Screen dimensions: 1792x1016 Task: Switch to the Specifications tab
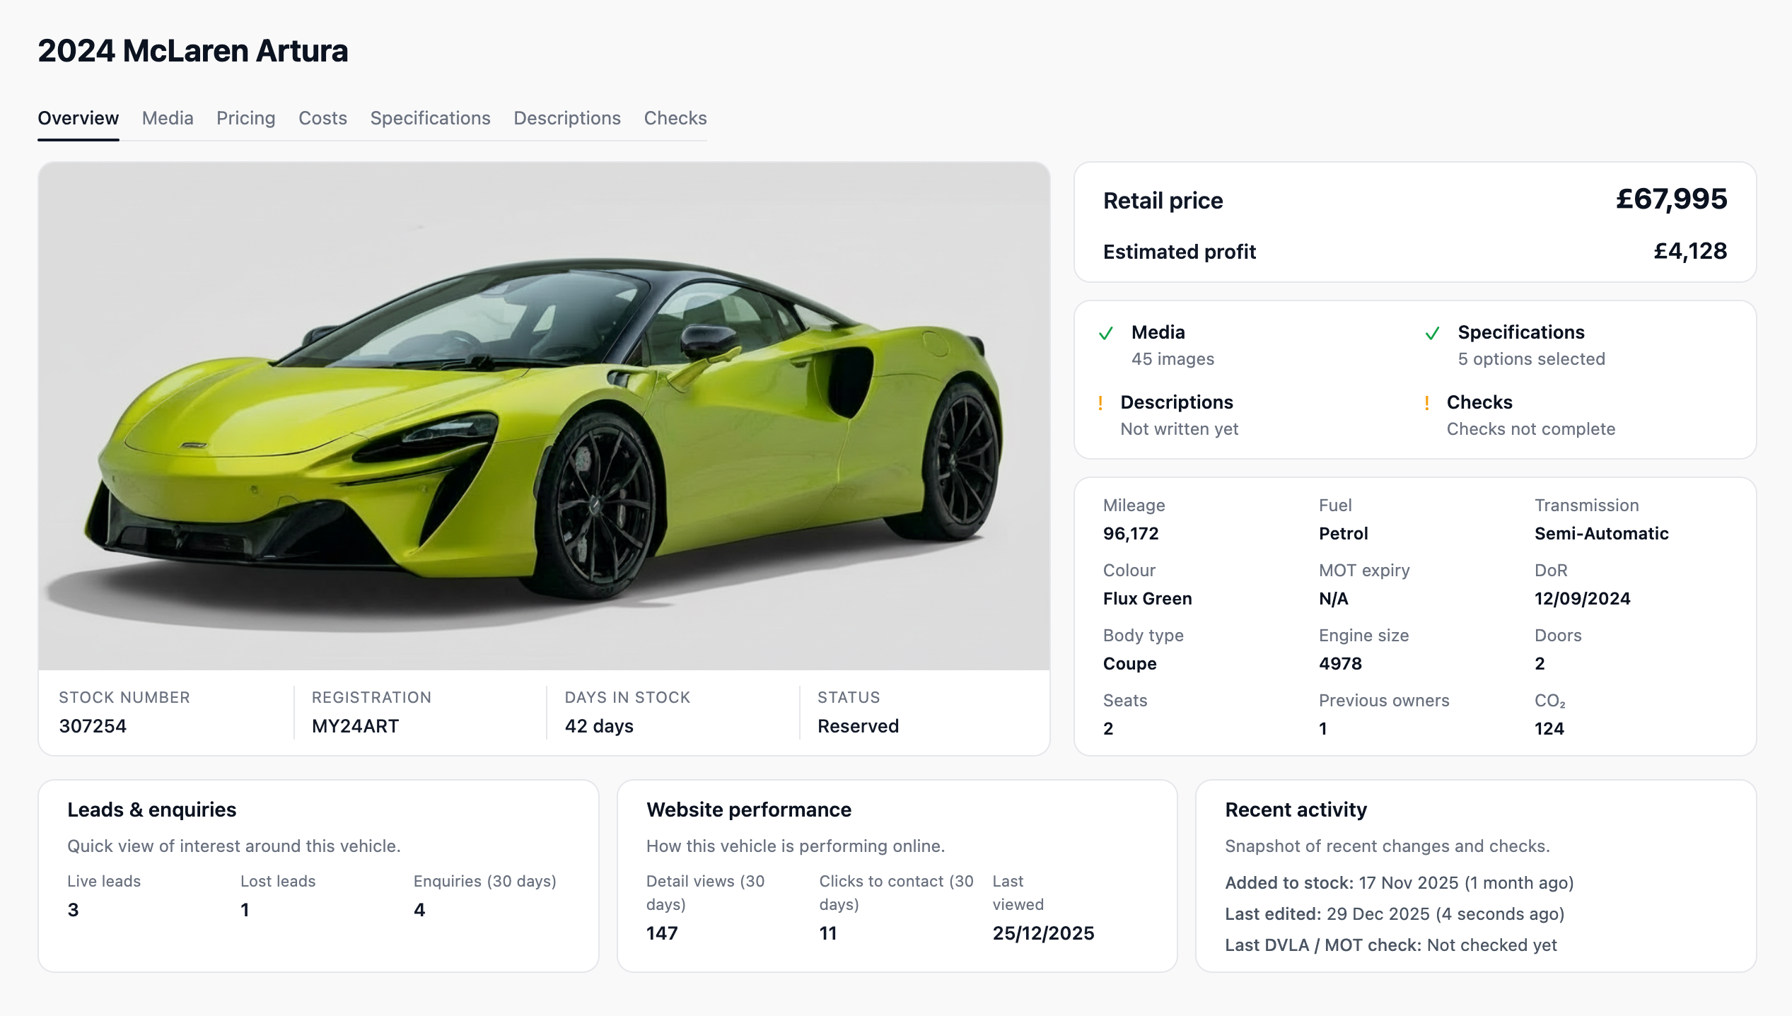(430, 118)
